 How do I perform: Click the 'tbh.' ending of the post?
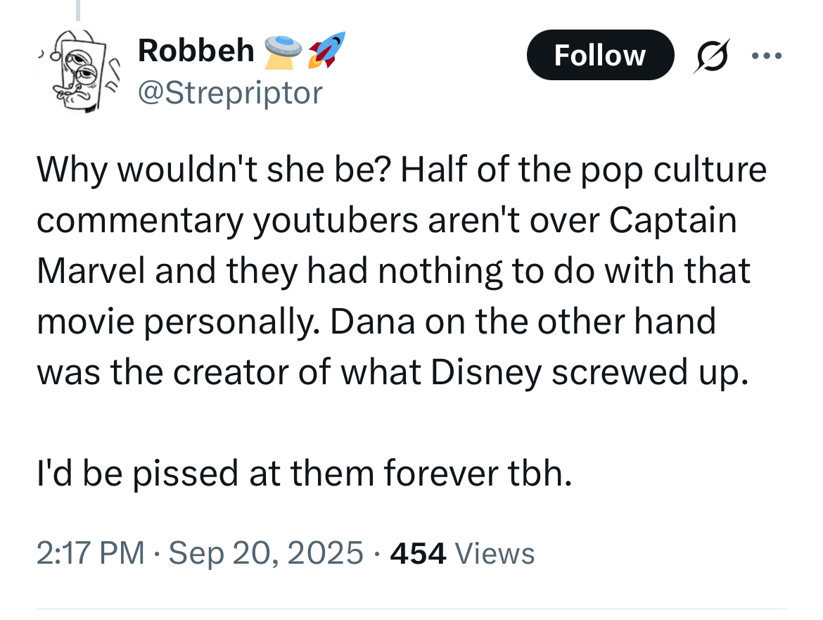[540, 473]
